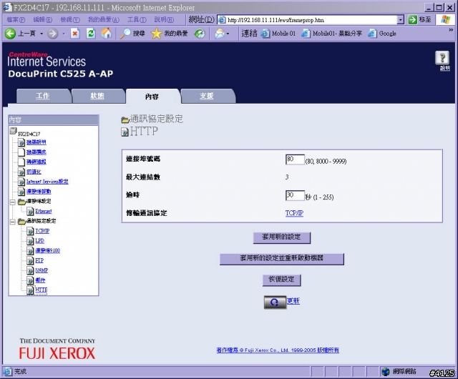Image resolution: width=458 pixels, height=379 pixels.
Task: Click the Windows flag logo at top right
Action: pyautogui.click(x=445, y=20)
